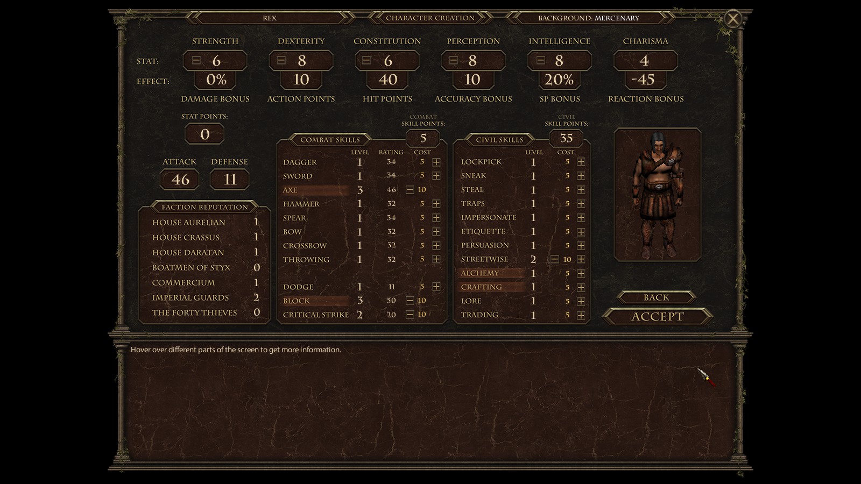The height and width of the screenshot is (484, 861).
Task: Click the Civil Skill Points value of 35
Action: click(x=566, y=138)
